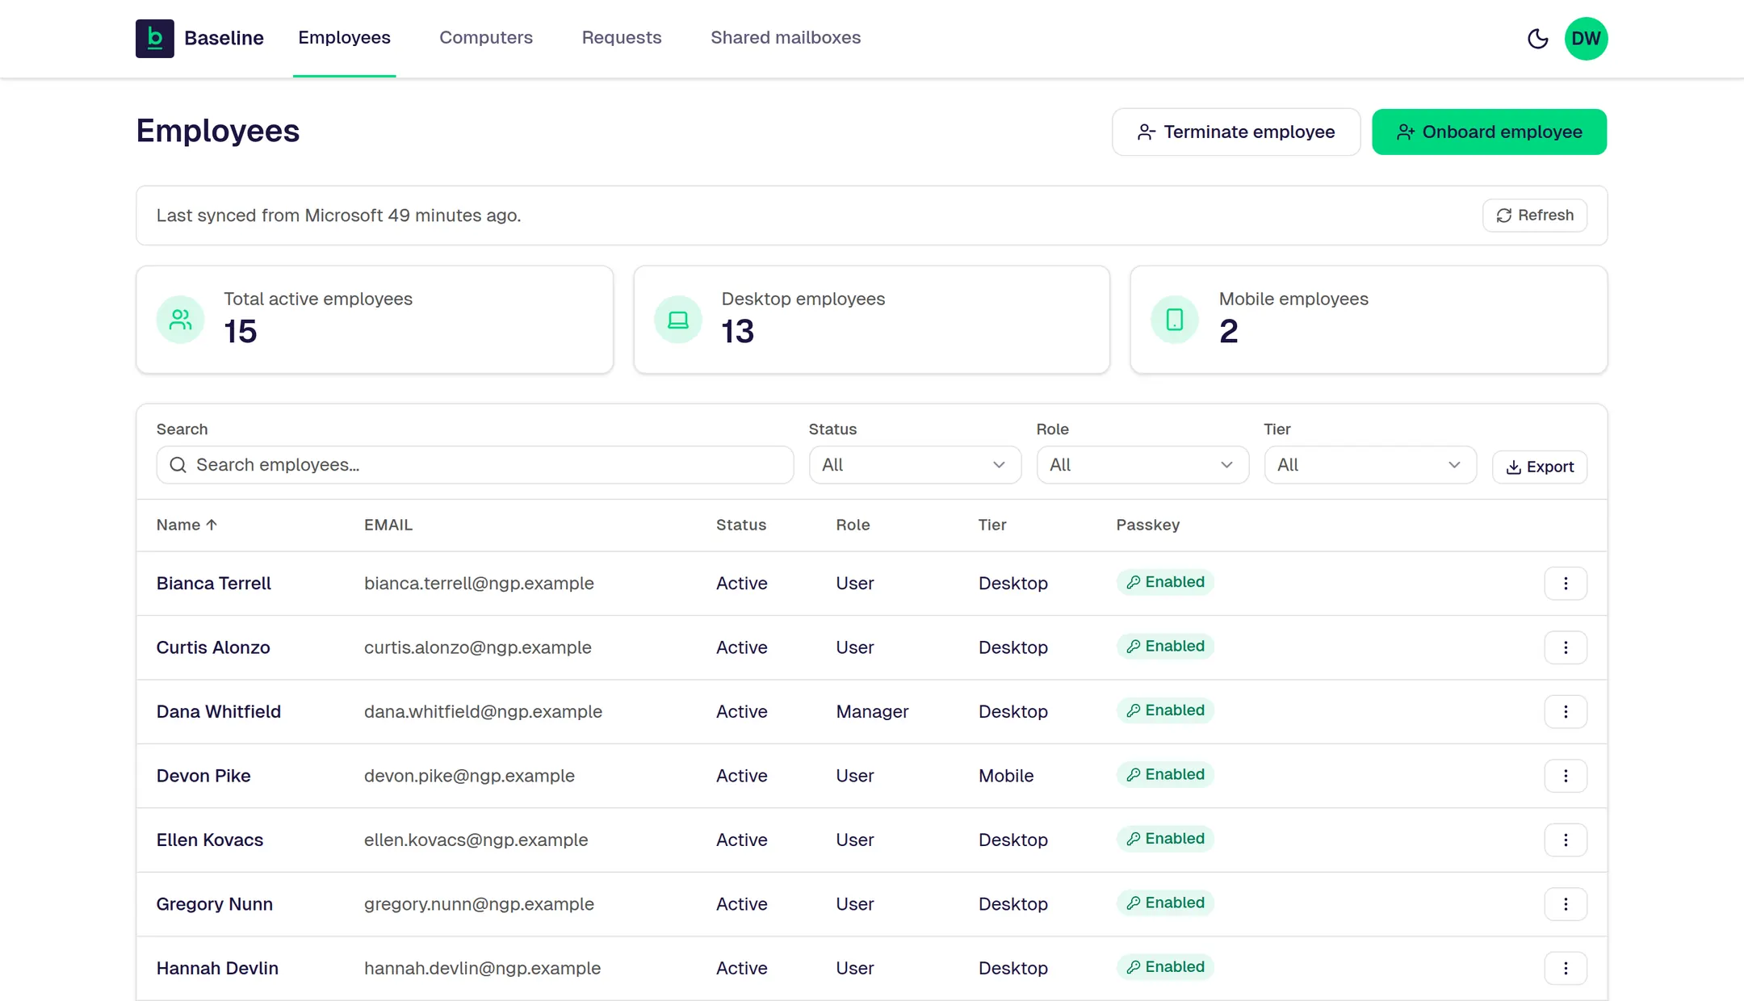Open the Shared mailboxes tab
Image resolution: width=1744 pixels, height=1001 pixels.
786,38
